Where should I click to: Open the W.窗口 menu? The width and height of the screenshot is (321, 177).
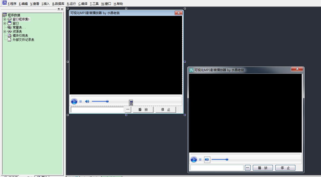106,4
